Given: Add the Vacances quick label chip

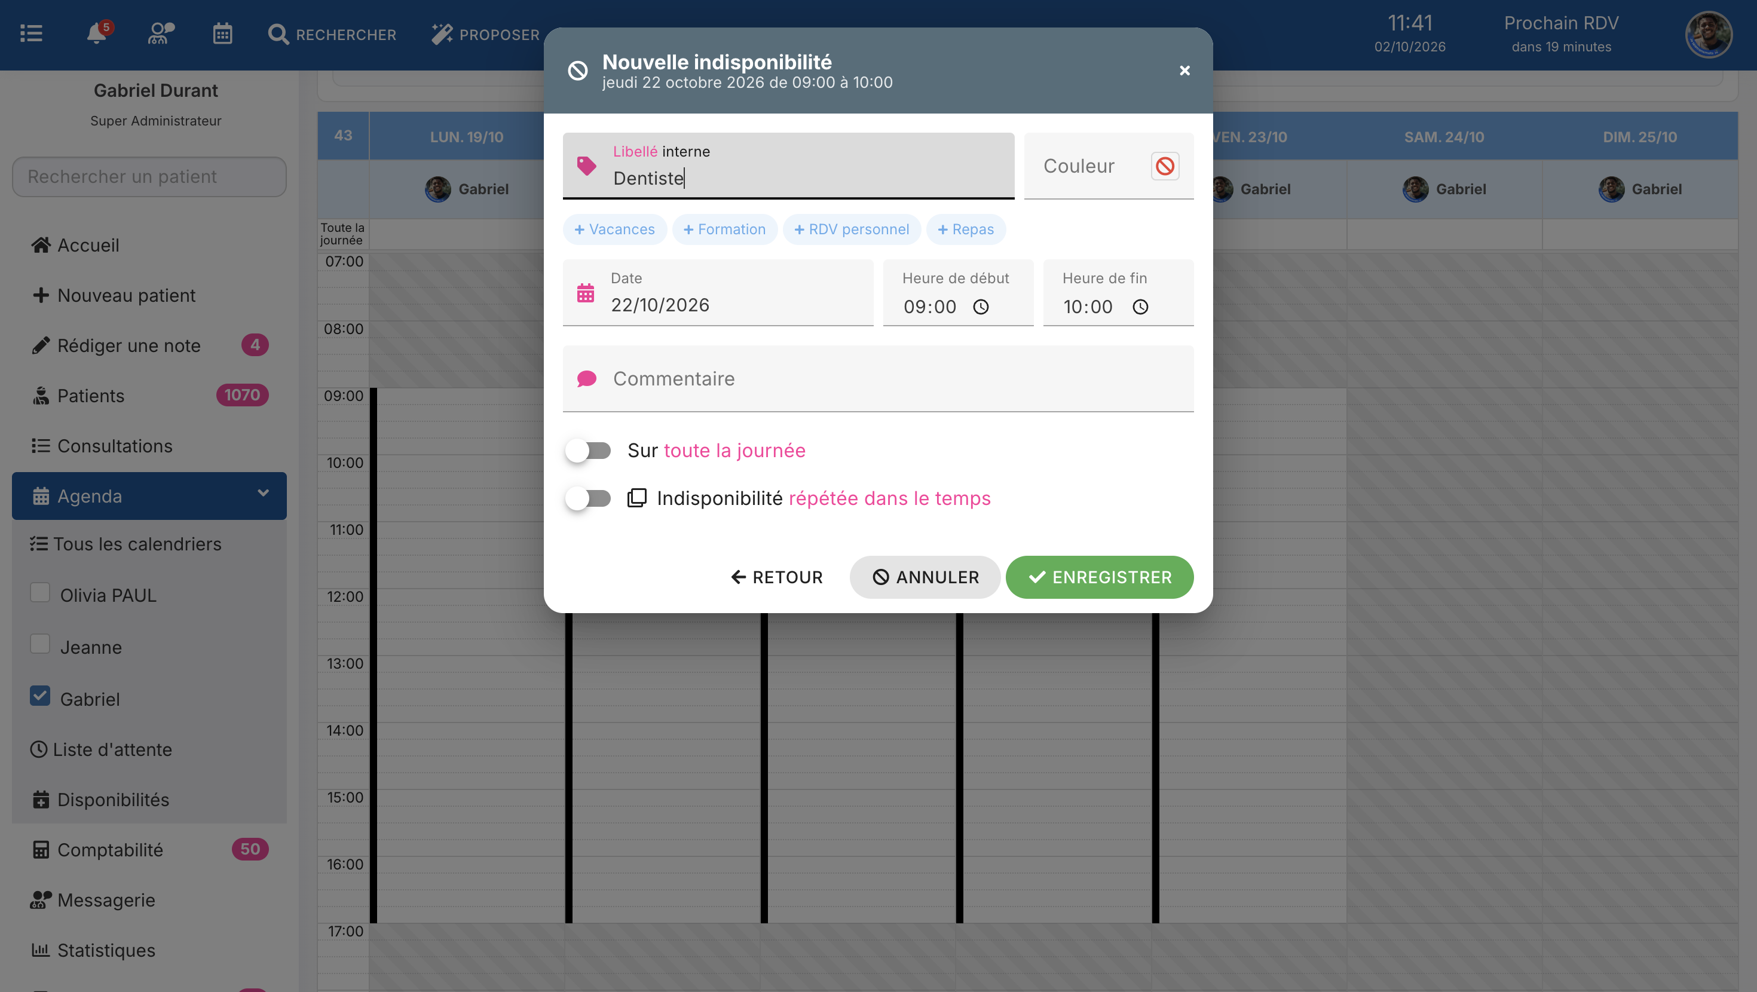Looking at the screenshot, I should [614, 229].
